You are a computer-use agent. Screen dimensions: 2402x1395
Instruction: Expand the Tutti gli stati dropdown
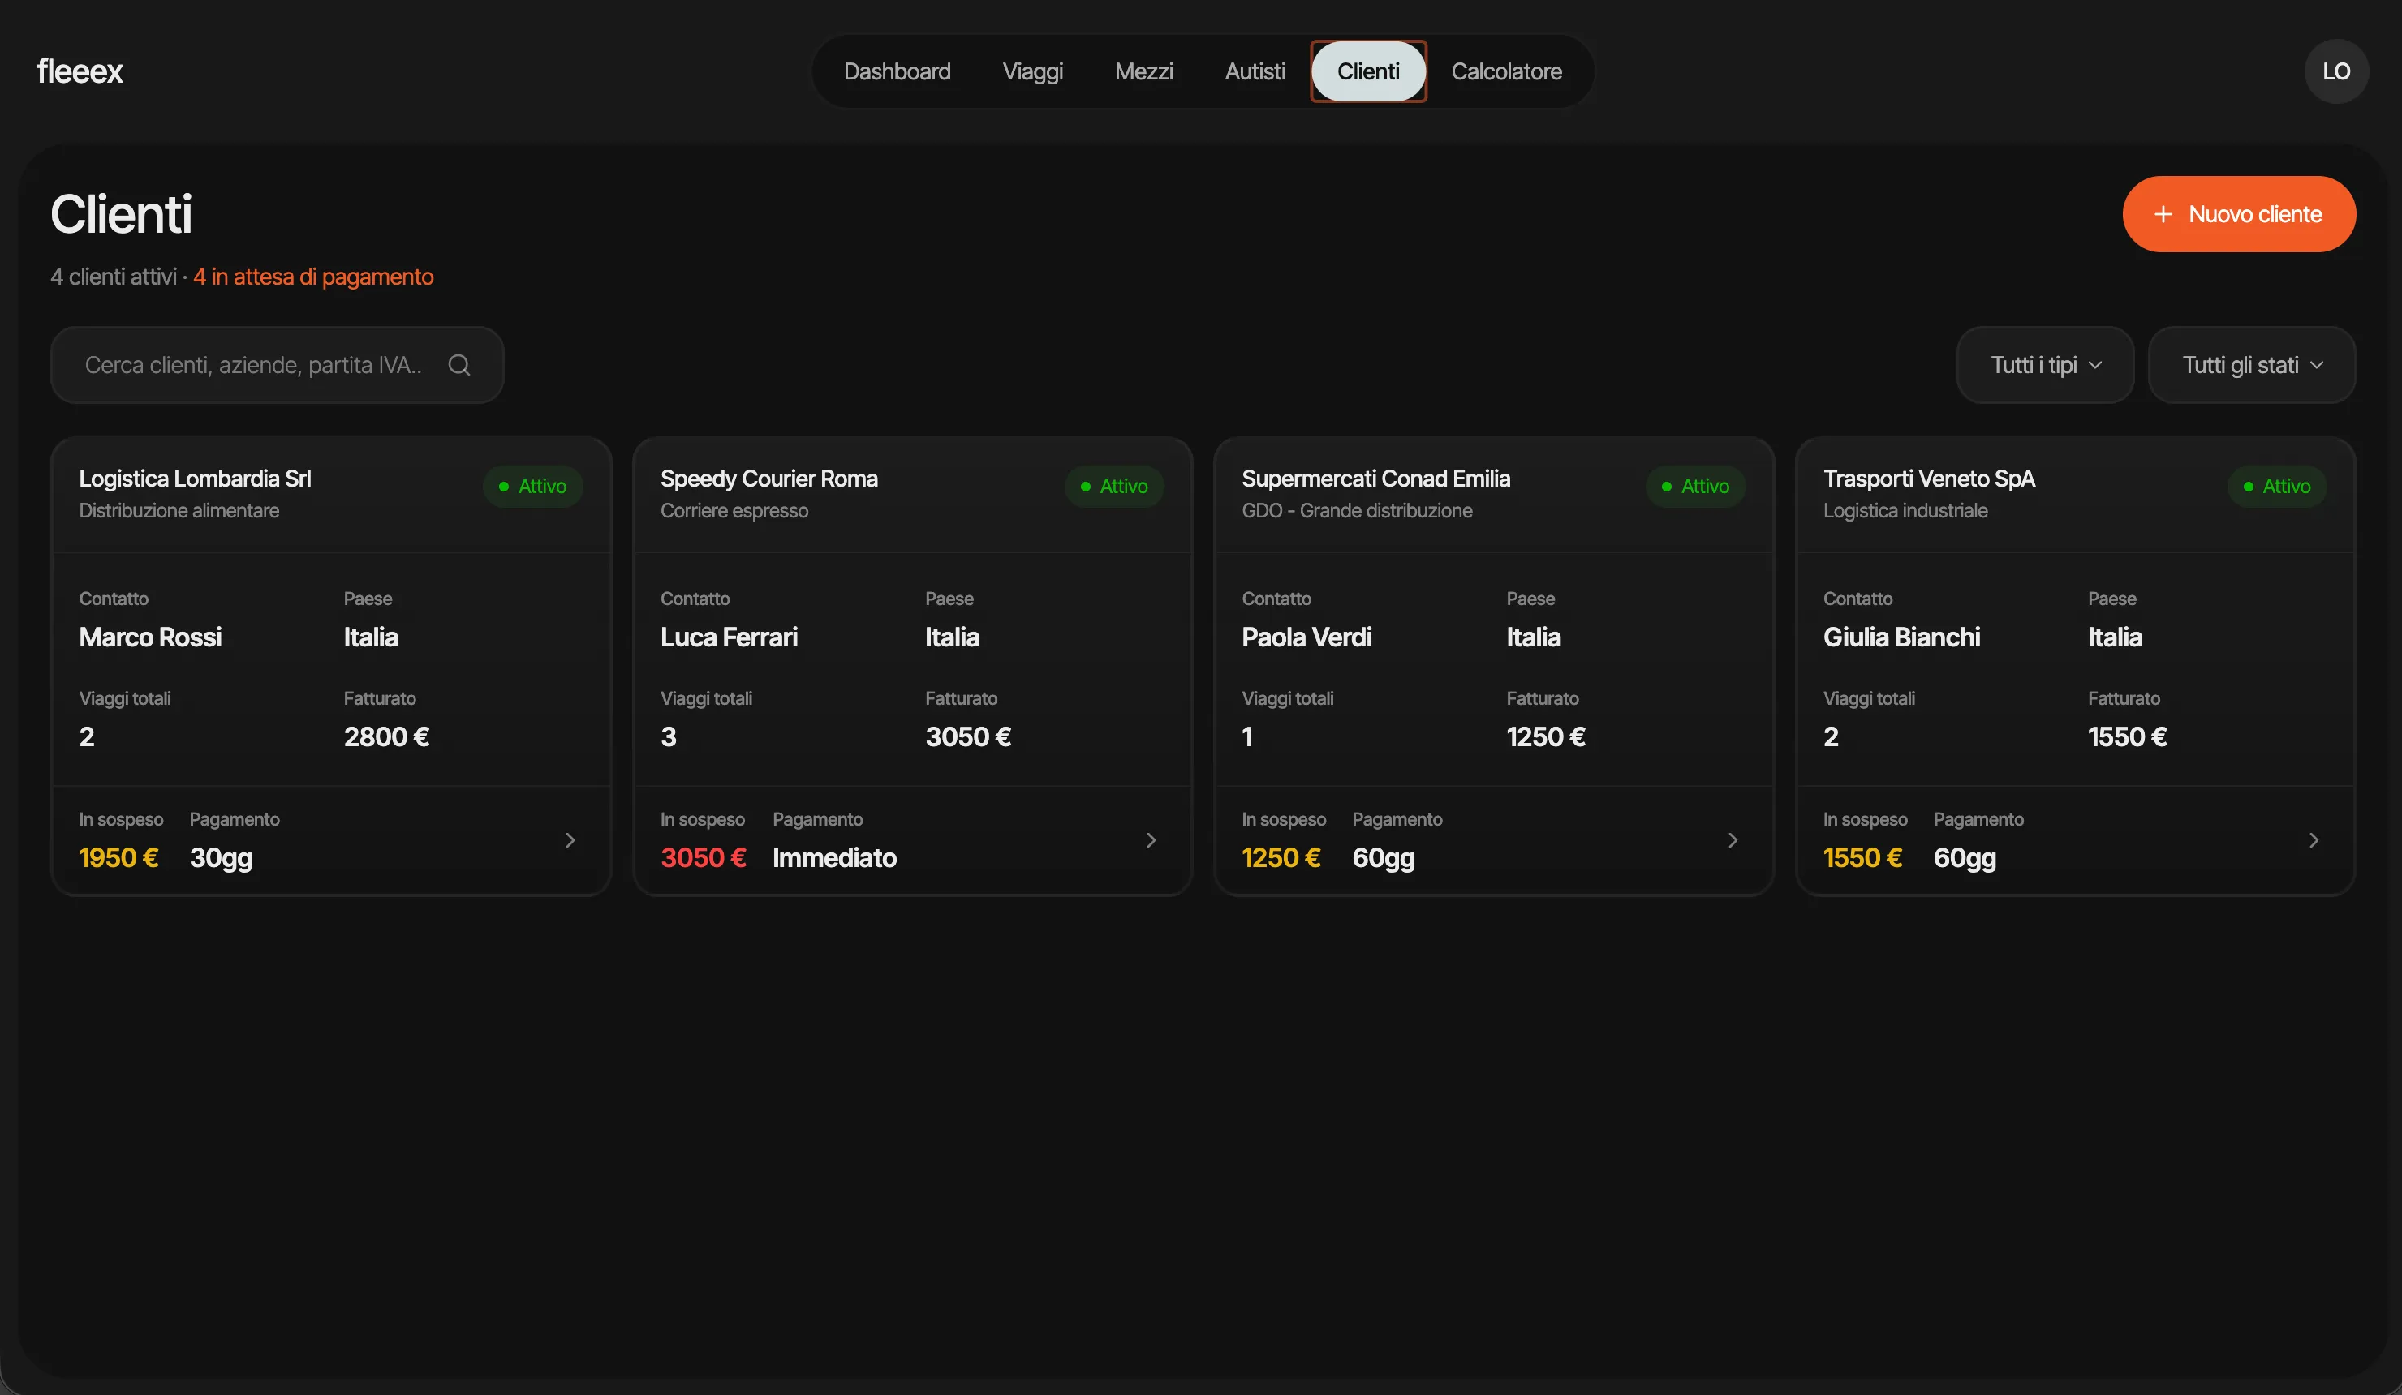(2251, 365)
